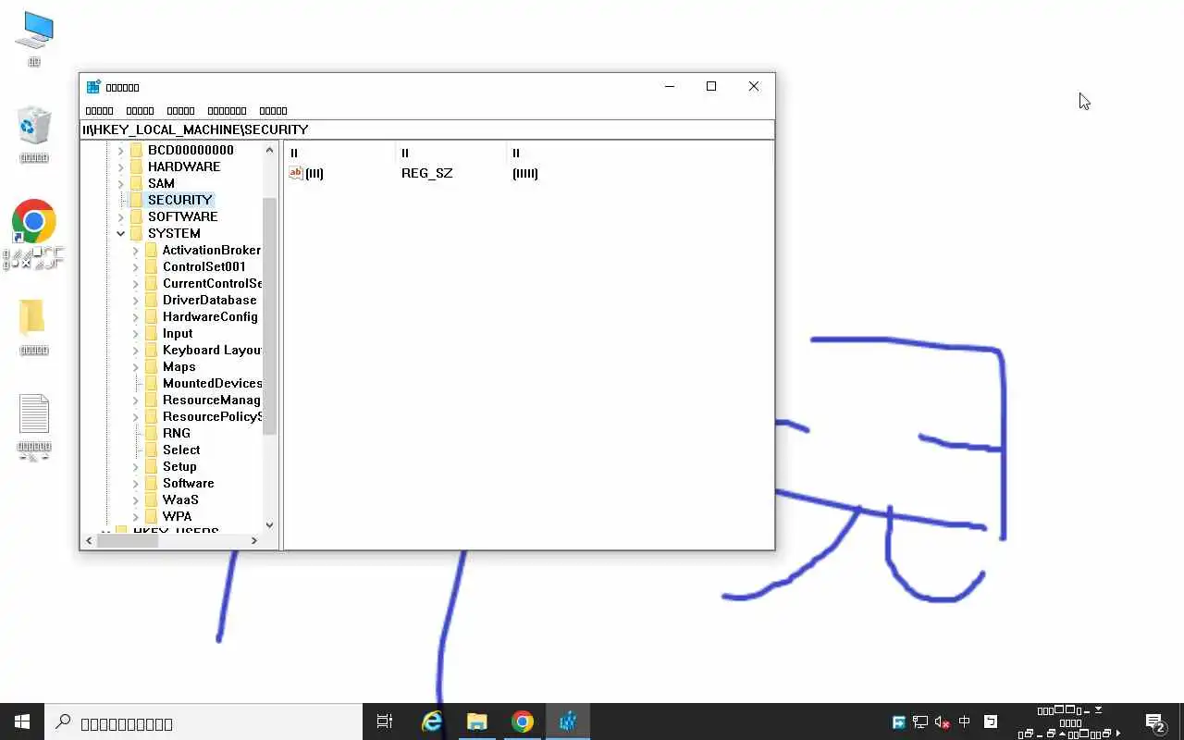Screen dimensions: 1184x740
Task: Expand the ResourceManager subkey
Action: pyautogui.click(x=135, y=400)
